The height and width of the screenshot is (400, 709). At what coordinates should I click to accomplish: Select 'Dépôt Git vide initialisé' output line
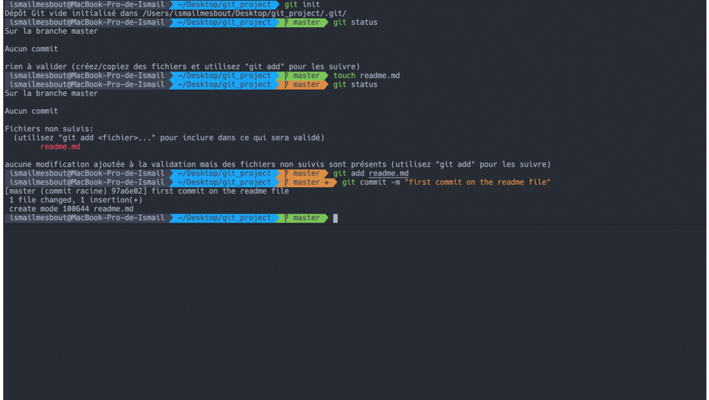click(x=175, y=13)
